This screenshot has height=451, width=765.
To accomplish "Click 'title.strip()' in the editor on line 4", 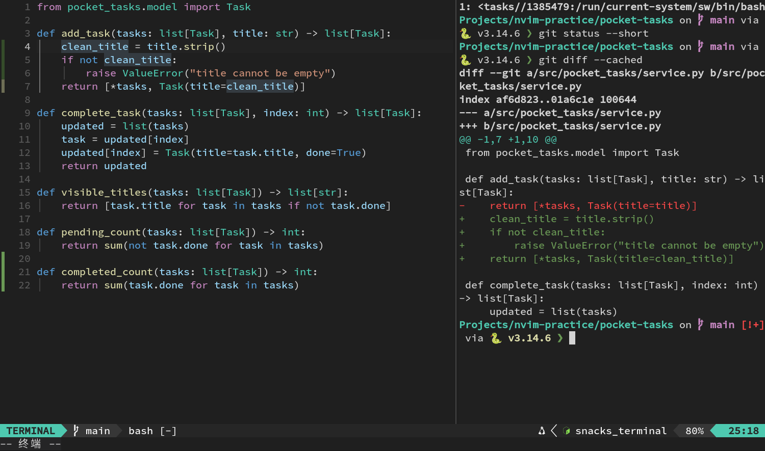I will click(x=186, y=47).
